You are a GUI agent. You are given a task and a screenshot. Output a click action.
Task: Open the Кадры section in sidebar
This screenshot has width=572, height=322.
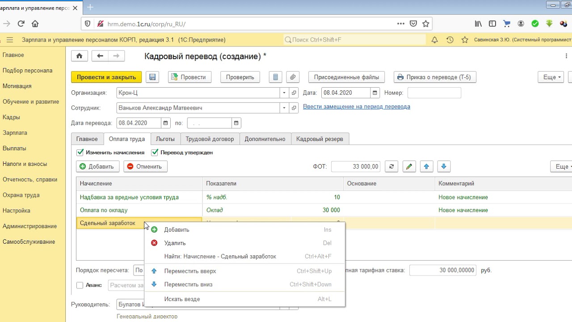(x=11, y=117)
